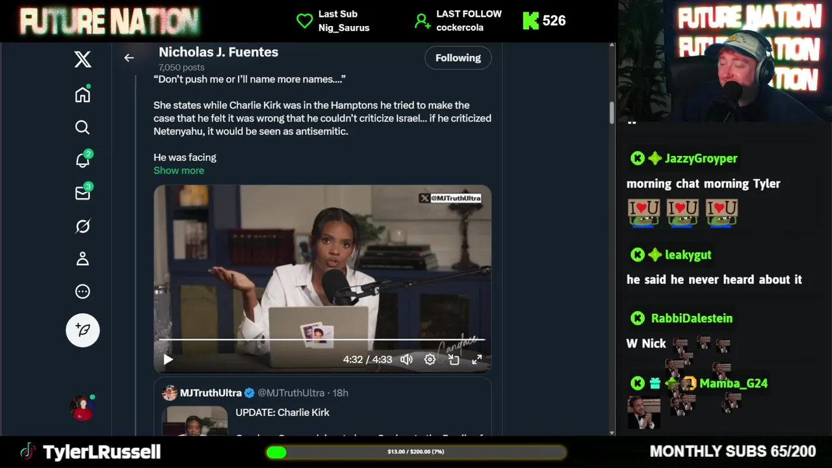
Task: Click the donation goal progress bar
Action: tap(416, 452)
